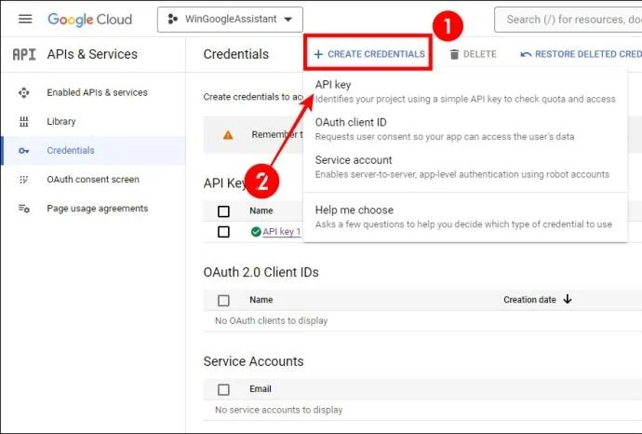Open the WinGoogleAssistant project selector dropdown
Viewport: 642px width, 434px height.
point(230,20)
